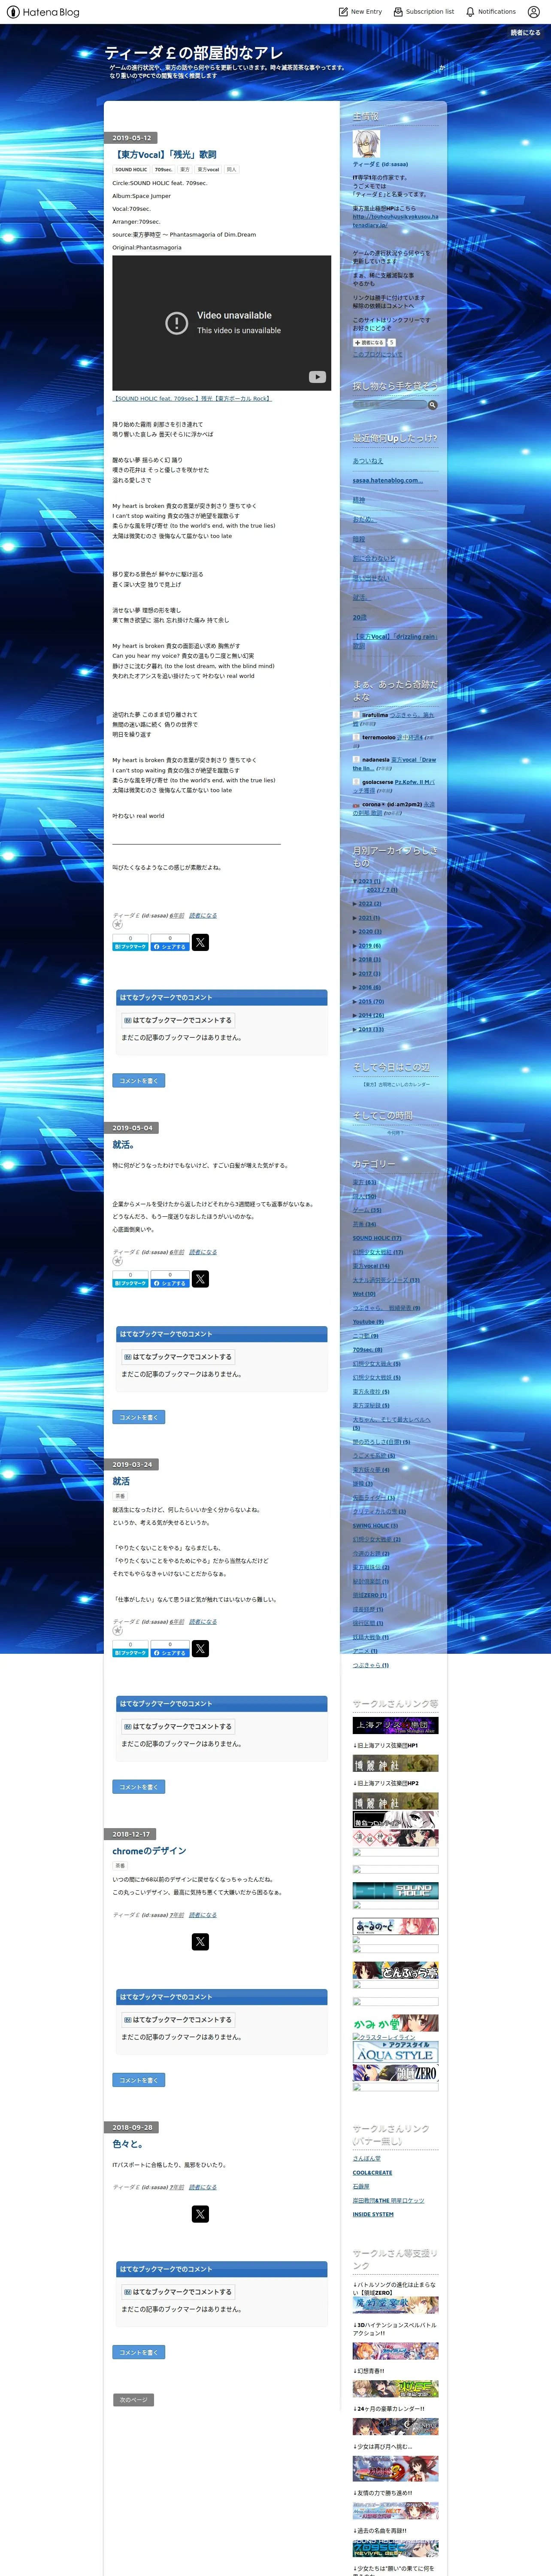
Task: Open このブログについて in the sidebar
Action: click(x=377, y=354)
